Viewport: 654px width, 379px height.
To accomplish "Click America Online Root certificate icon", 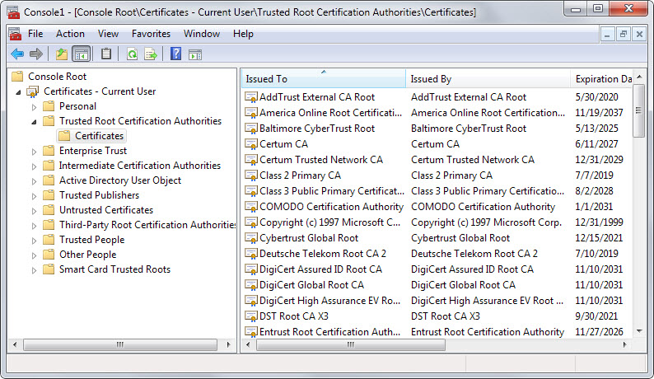I will (x=251, y=113).
